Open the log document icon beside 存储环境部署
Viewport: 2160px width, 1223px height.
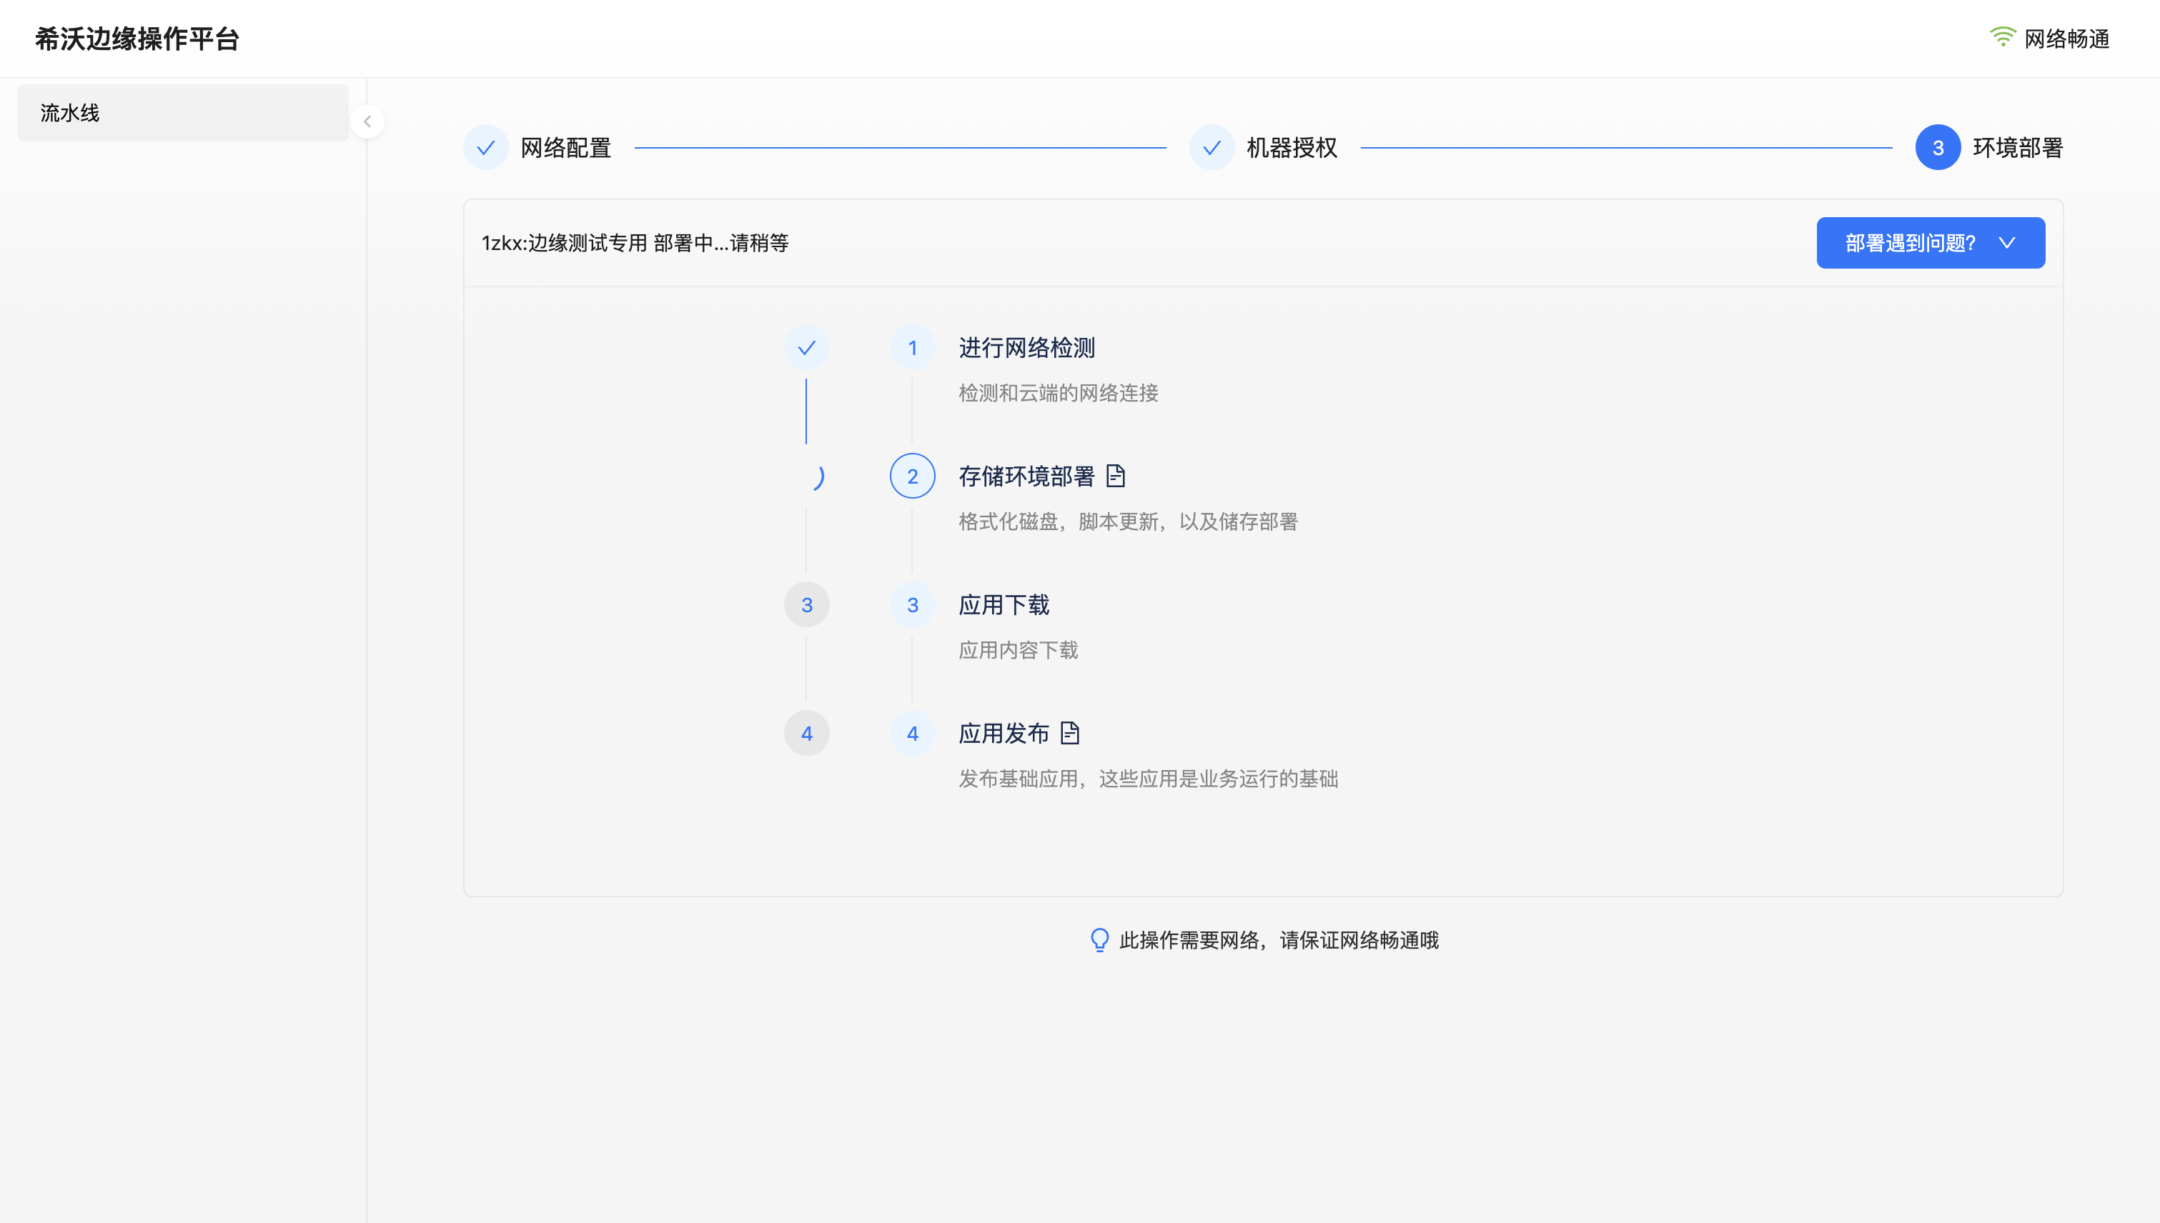coord(1115,476)
